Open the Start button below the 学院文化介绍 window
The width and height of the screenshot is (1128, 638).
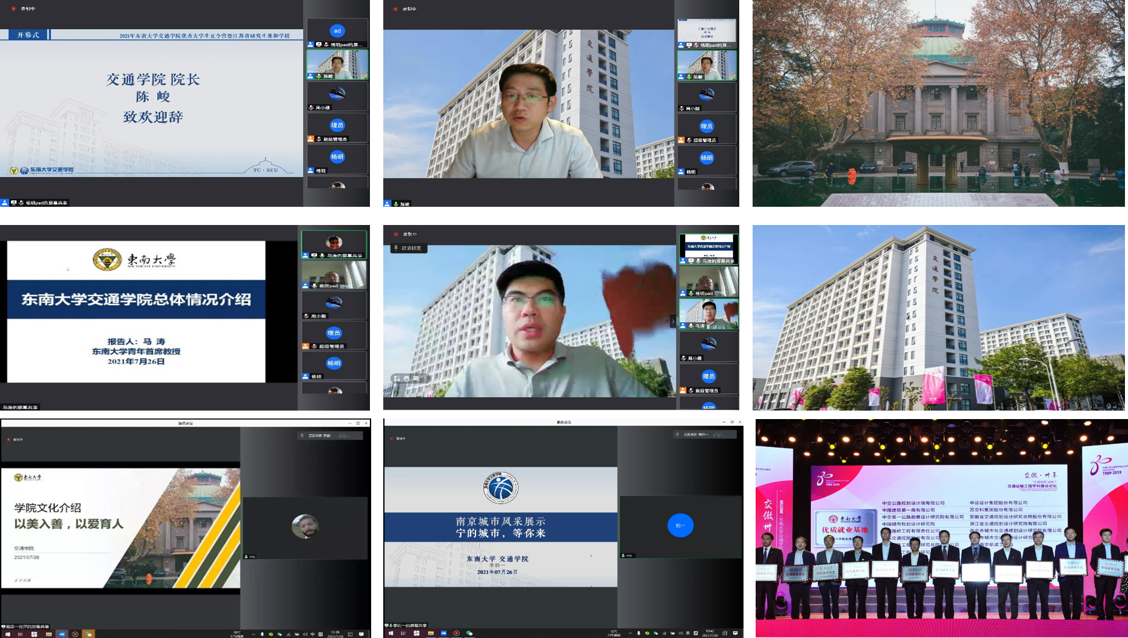(x=7, y=634)
